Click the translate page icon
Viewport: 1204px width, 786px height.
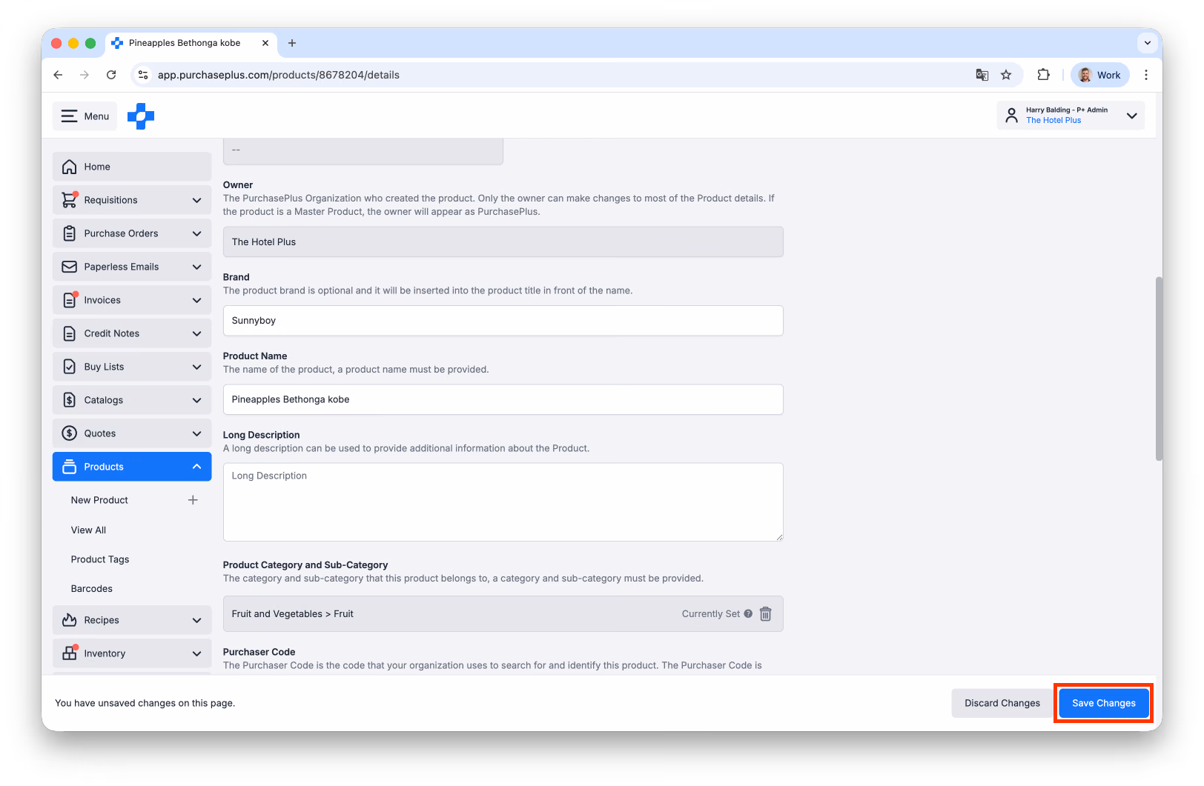pos(982,75)
